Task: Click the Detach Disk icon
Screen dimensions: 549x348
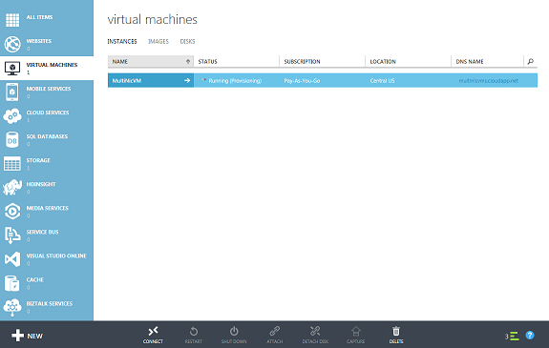Action: click(315, 331)
